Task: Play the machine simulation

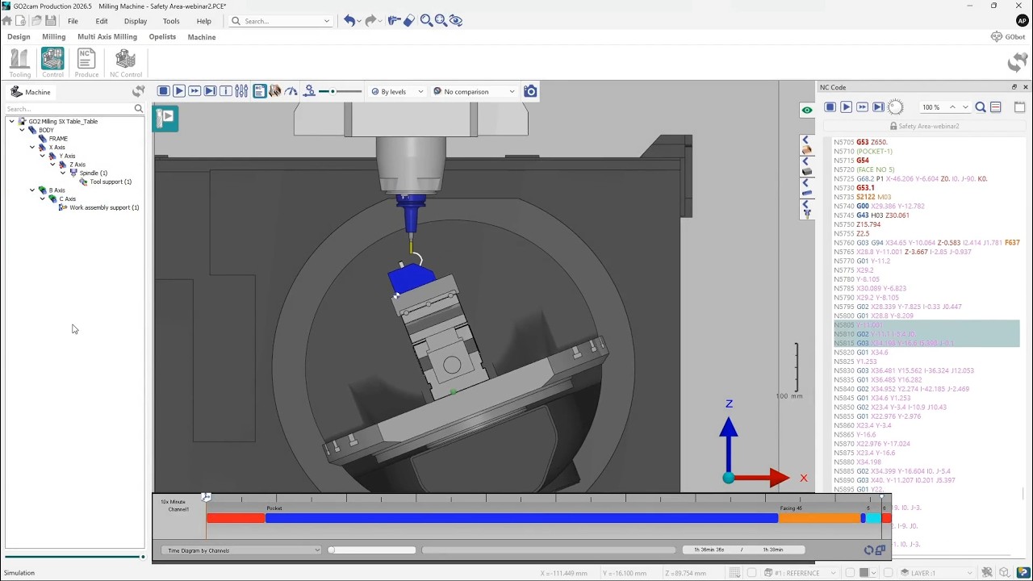Action: pyautogui.click(x=179, y=91)
